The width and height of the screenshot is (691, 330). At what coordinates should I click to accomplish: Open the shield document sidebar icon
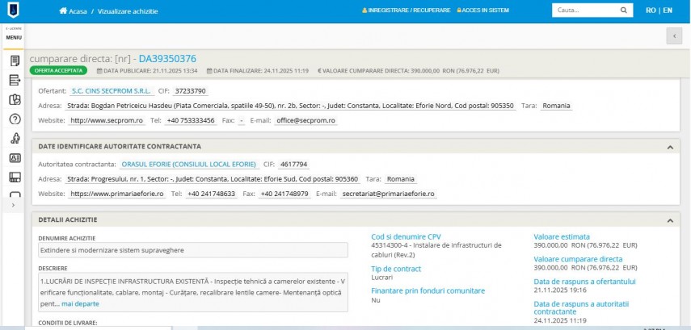(x=14, y=100)
